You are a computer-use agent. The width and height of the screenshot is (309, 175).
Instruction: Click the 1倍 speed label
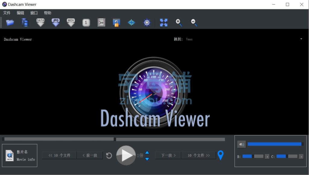pyautogui.click(x=140, y=155)
